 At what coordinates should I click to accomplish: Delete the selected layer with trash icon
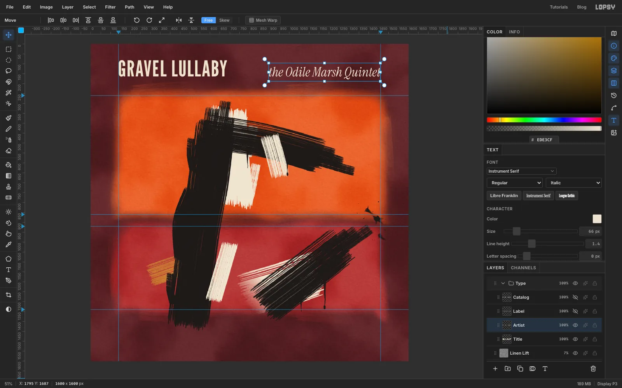tap(593, 369)
